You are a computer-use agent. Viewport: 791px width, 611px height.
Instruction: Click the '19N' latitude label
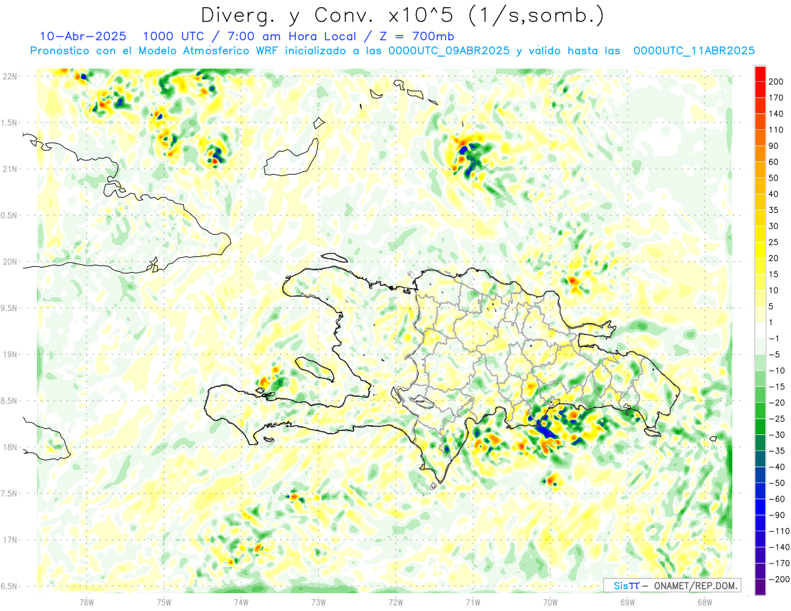coord(10,355)
